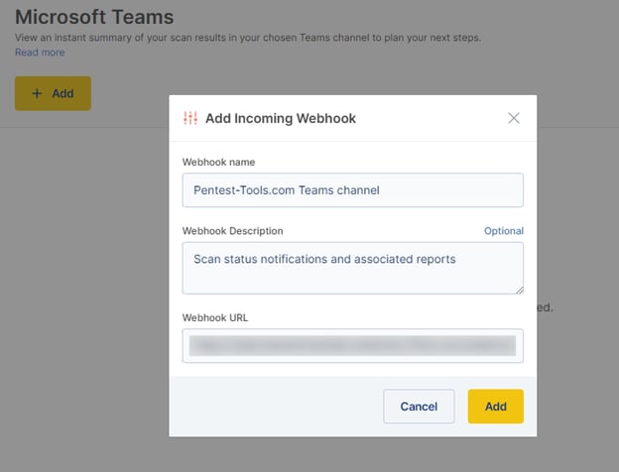Click the plus icon on background Add button

[37, 93]
